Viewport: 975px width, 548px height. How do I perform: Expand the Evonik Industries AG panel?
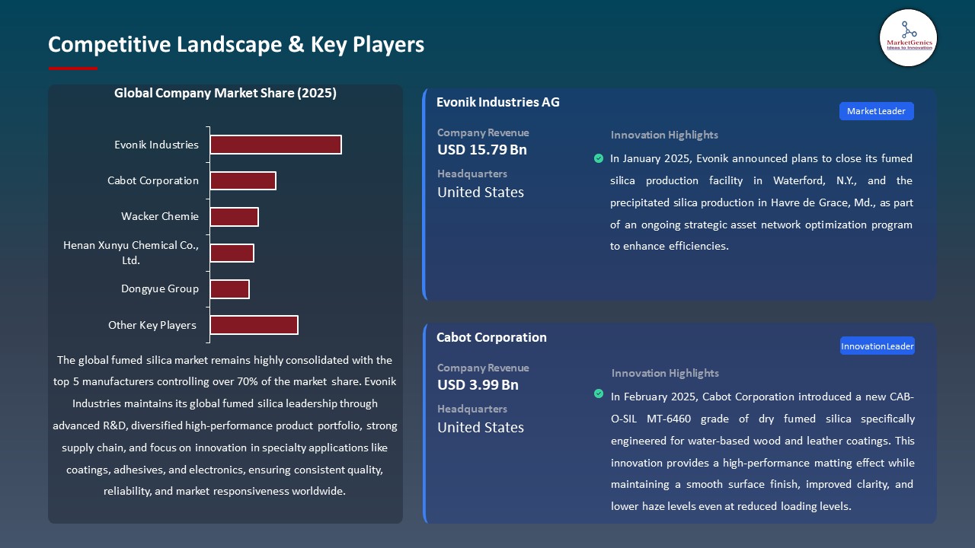click(x=498, y=102)
